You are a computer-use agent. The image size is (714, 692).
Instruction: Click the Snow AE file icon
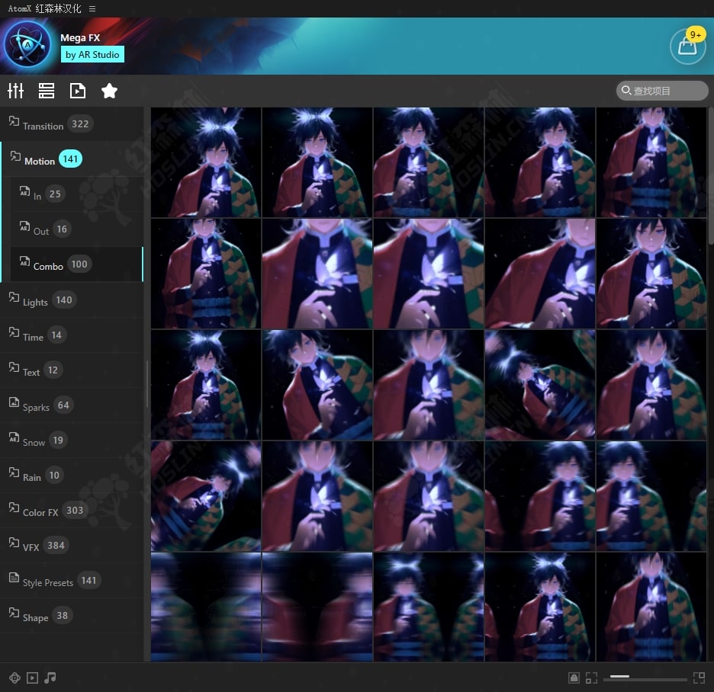point(14,437)
